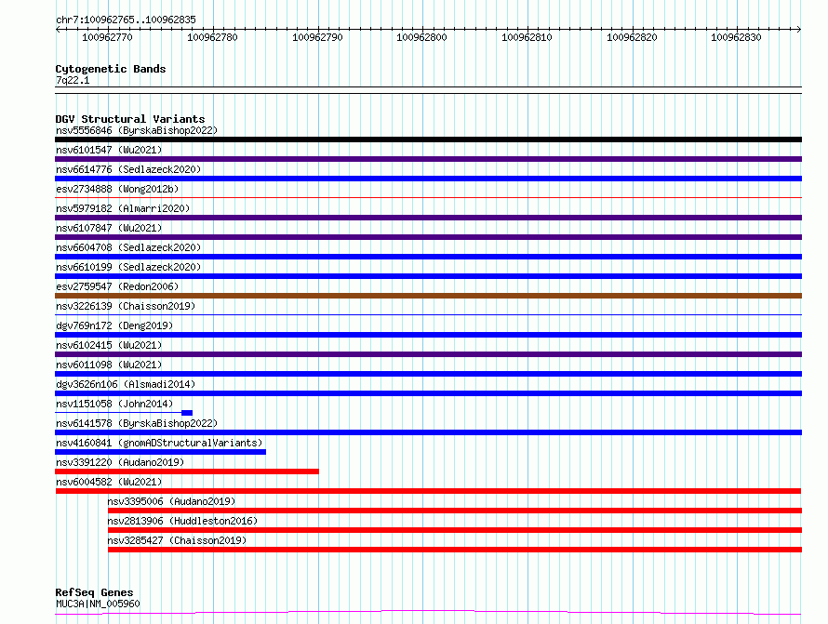Select nsv3285427 (Chaisson2019) label
Screen dimensions: 828x624
(x=177, y=540)
